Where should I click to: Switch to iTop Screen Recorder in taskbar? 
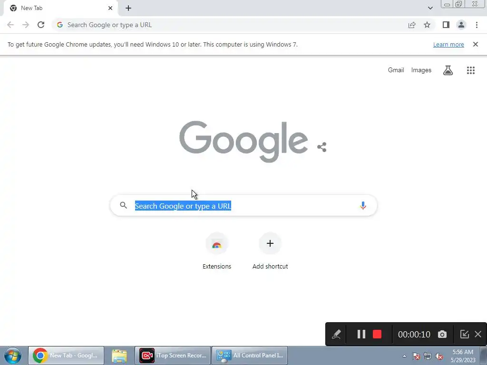click(173, 355)
